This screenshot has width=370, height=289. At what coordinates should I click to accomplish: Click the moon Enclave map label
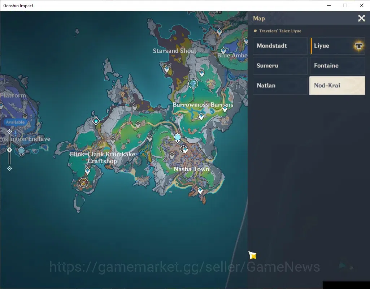(25, 139)
